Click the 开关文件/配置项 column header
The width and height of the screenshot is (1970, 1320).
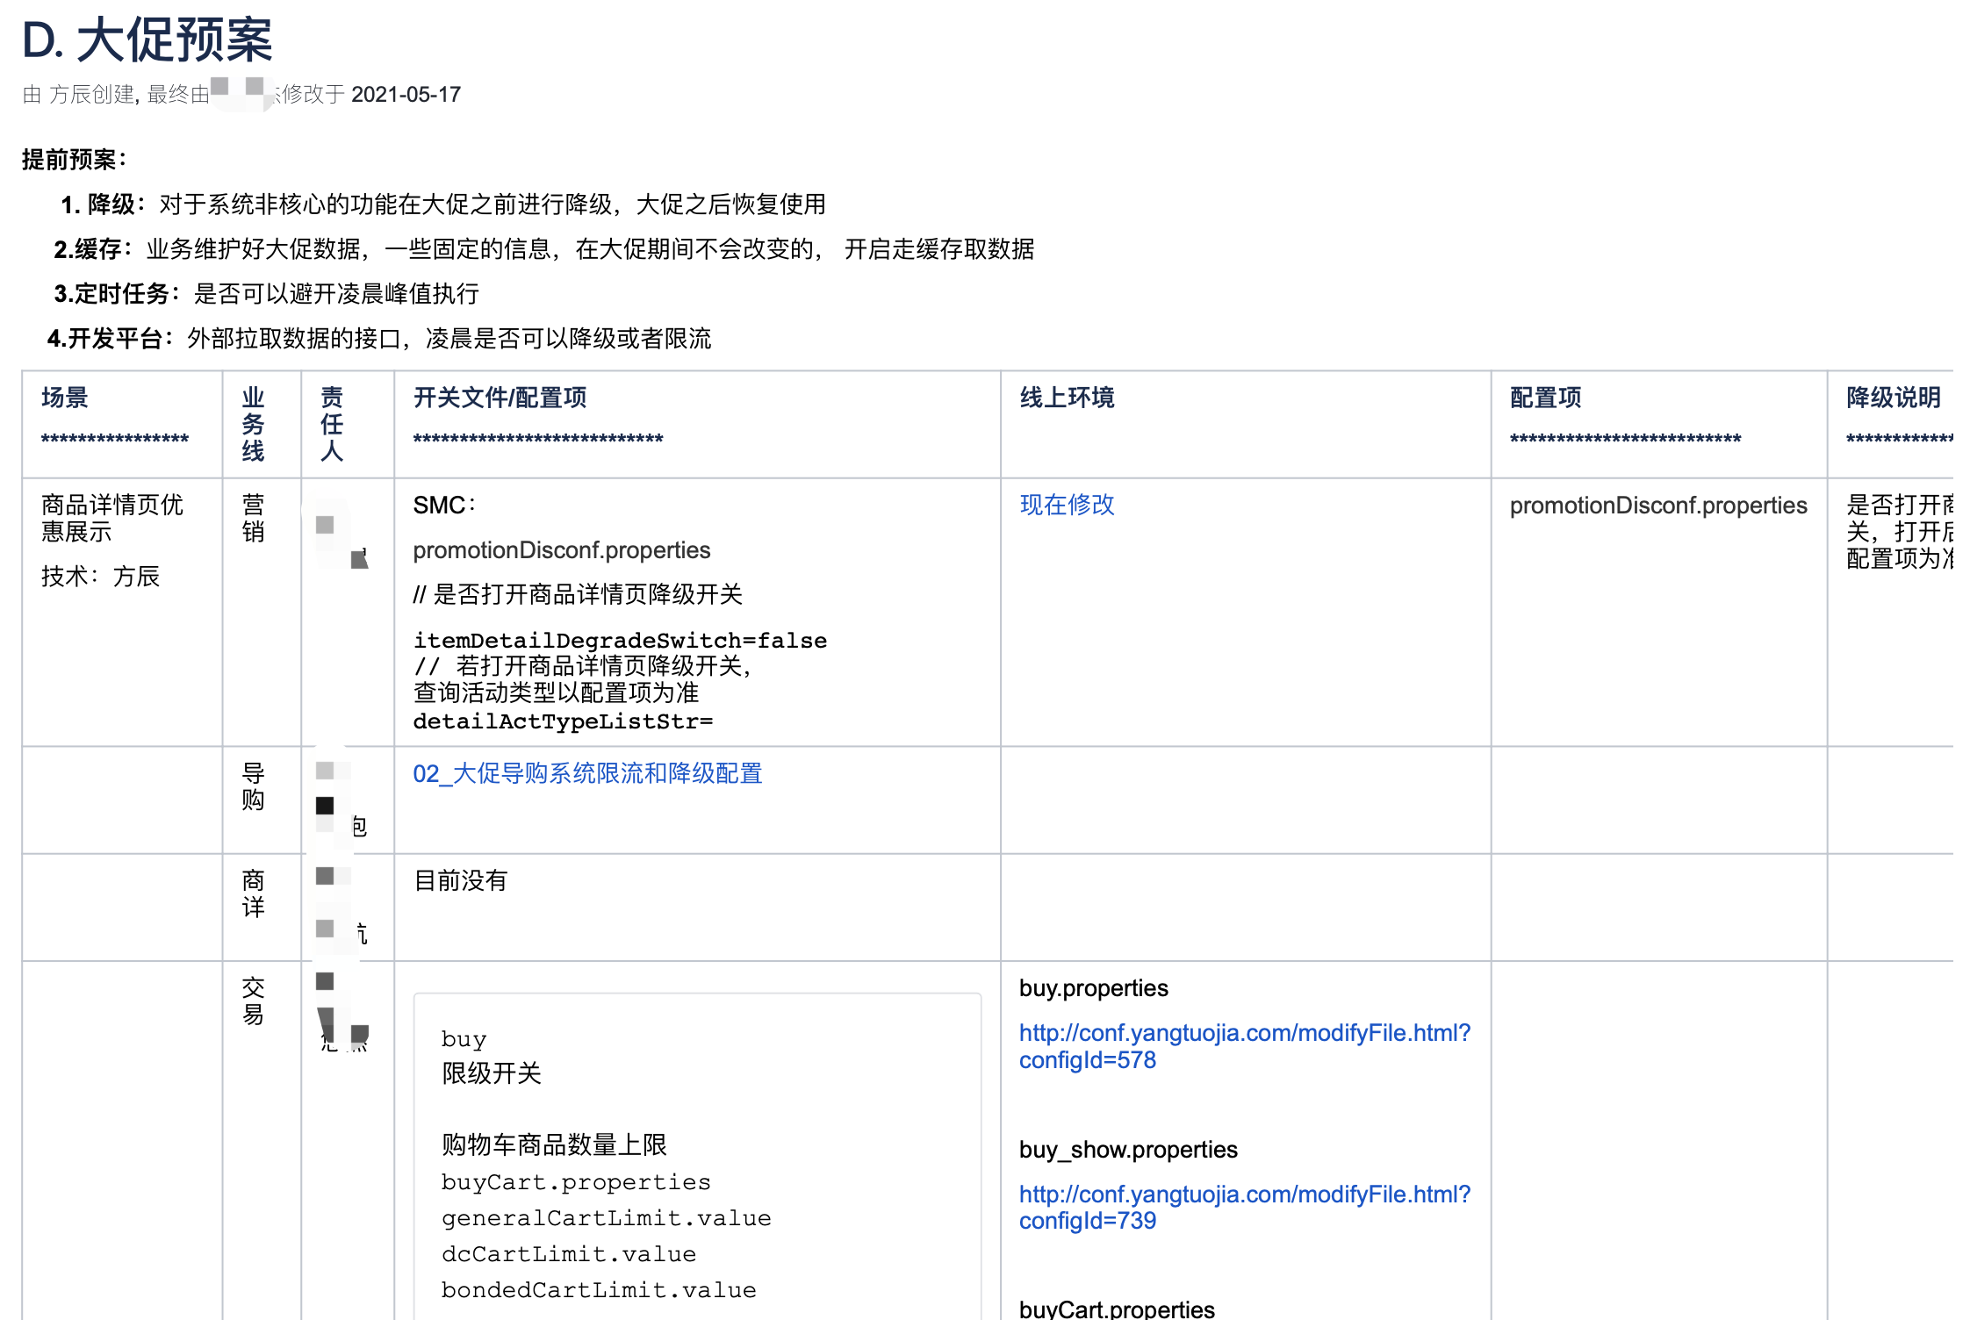(x=500, y=398)
